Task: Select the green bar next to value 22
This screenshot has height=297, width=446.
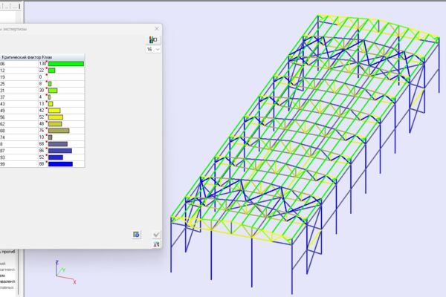Action: (51, 71)
